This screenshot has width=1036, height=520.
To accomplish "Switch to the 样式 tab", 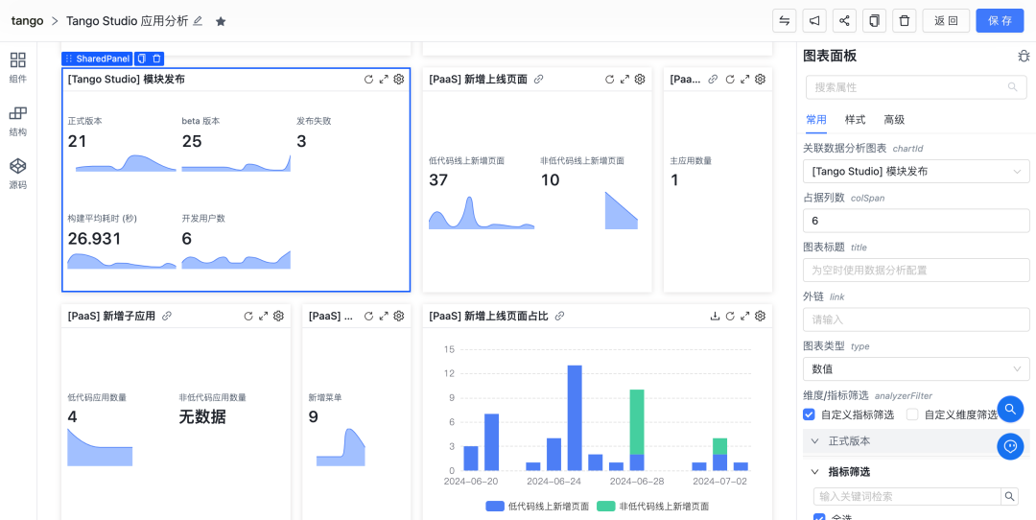I will [855, 120].
